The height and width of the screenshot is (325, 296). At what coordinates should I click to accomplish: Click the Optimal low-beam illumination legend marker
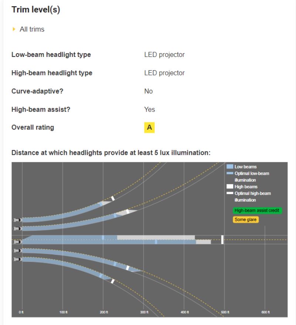[x=230, y=173]
